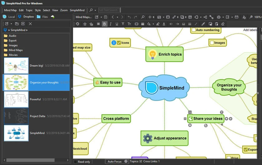Screen dimensions: 262x165
Task: Click the cross link connector icon
Action: 211,17
